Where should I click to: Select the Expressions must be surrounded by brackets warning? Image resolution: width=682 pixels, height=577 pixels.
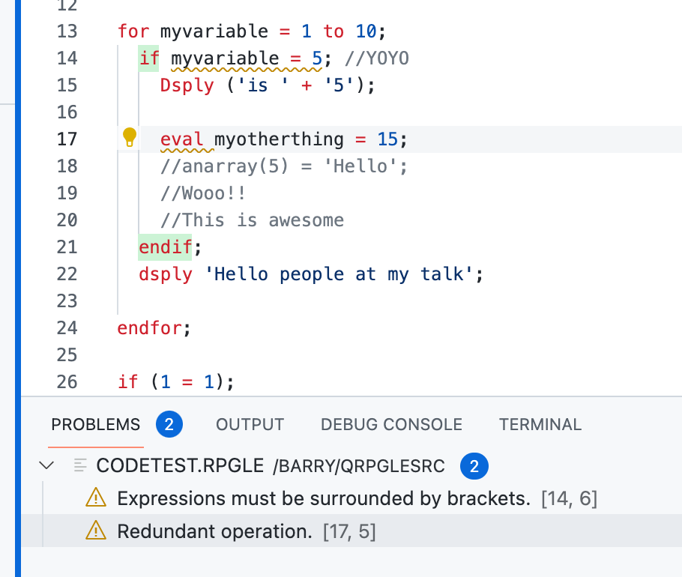322,498
